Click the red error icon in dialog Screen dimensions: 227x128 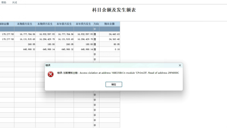(x=51, y=74)
